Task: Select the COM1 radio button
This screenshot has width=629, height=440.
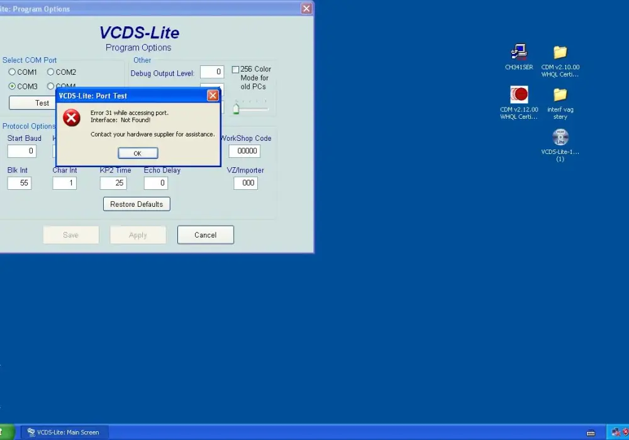Action: (12, 72)
